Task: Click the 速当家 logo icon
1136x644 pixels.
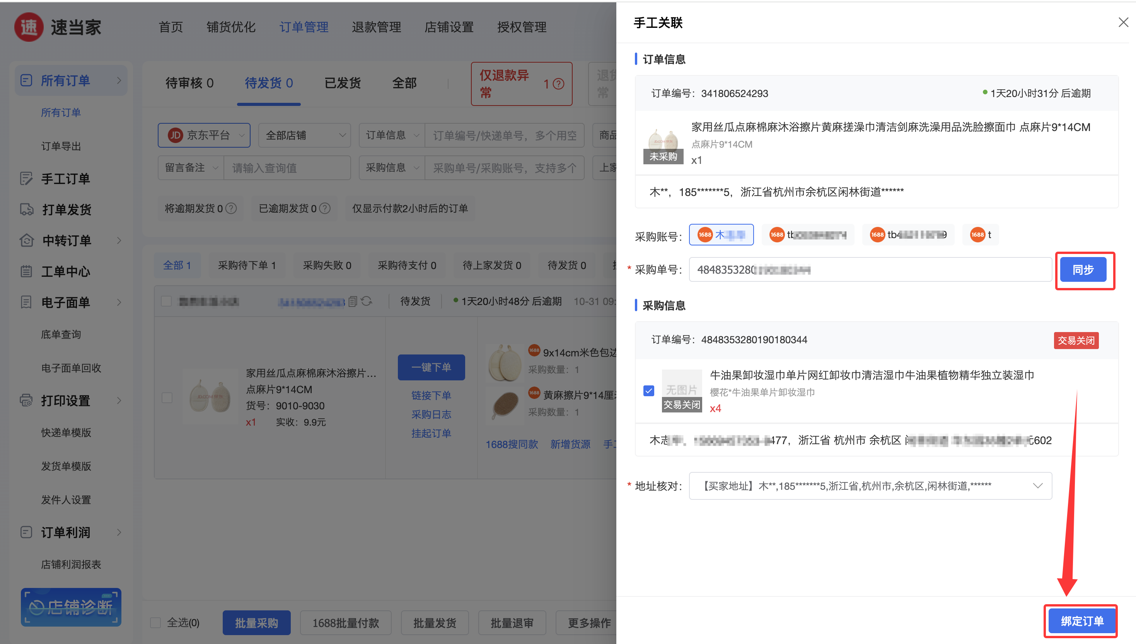Action: pos(29,27)
